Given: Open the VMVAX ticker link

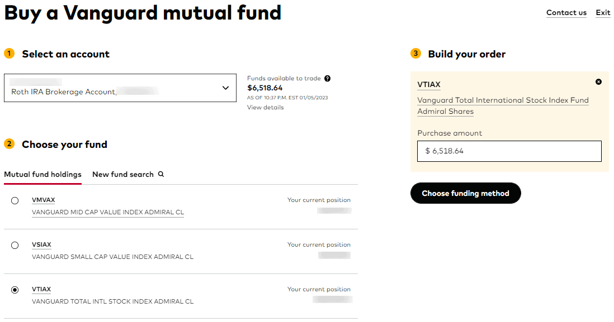Looking at the screenshot, I should pyautogui.click(x=44, y=200).
